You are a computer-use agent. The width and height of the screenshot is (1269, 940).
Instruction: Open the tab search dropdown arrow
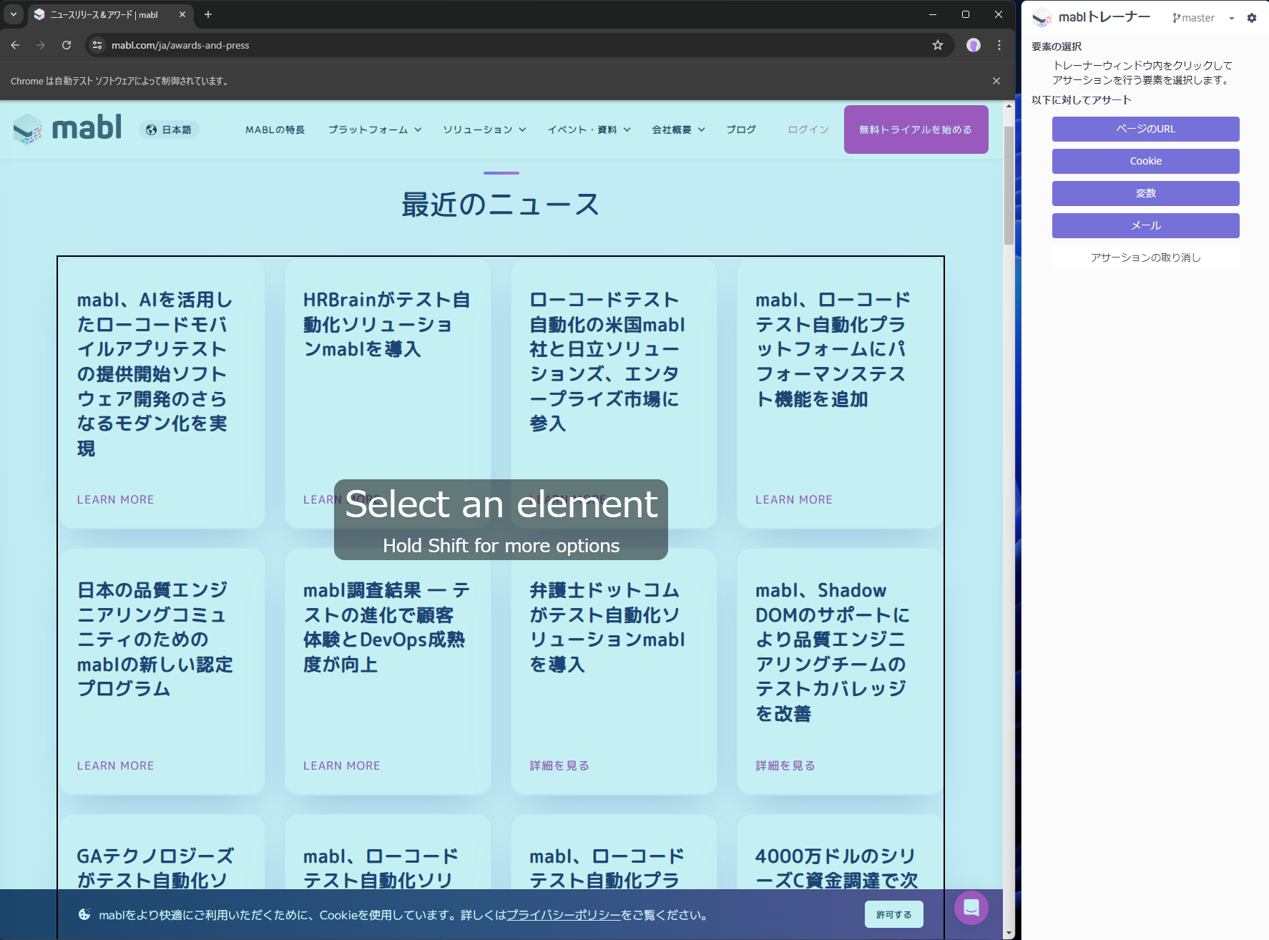(14, 14)
